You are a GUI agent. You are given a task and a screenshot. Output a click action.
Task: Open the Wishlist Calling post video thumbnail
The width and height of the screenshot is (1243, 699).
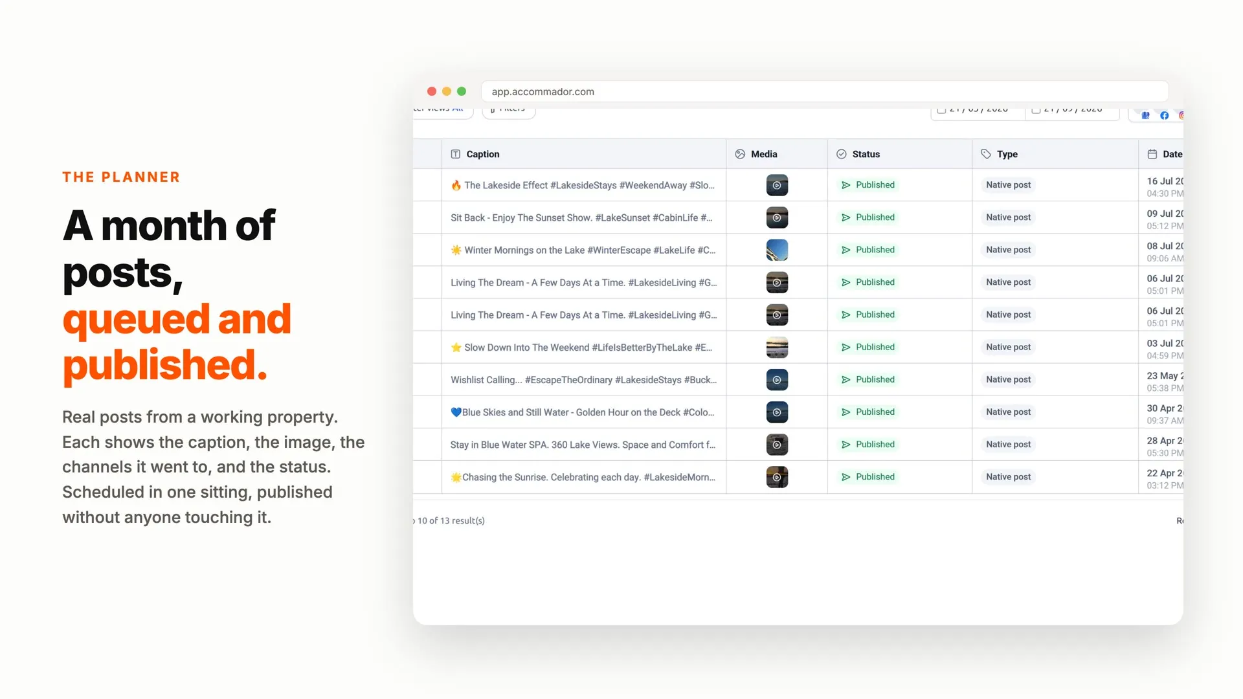[x=777, y=380]
